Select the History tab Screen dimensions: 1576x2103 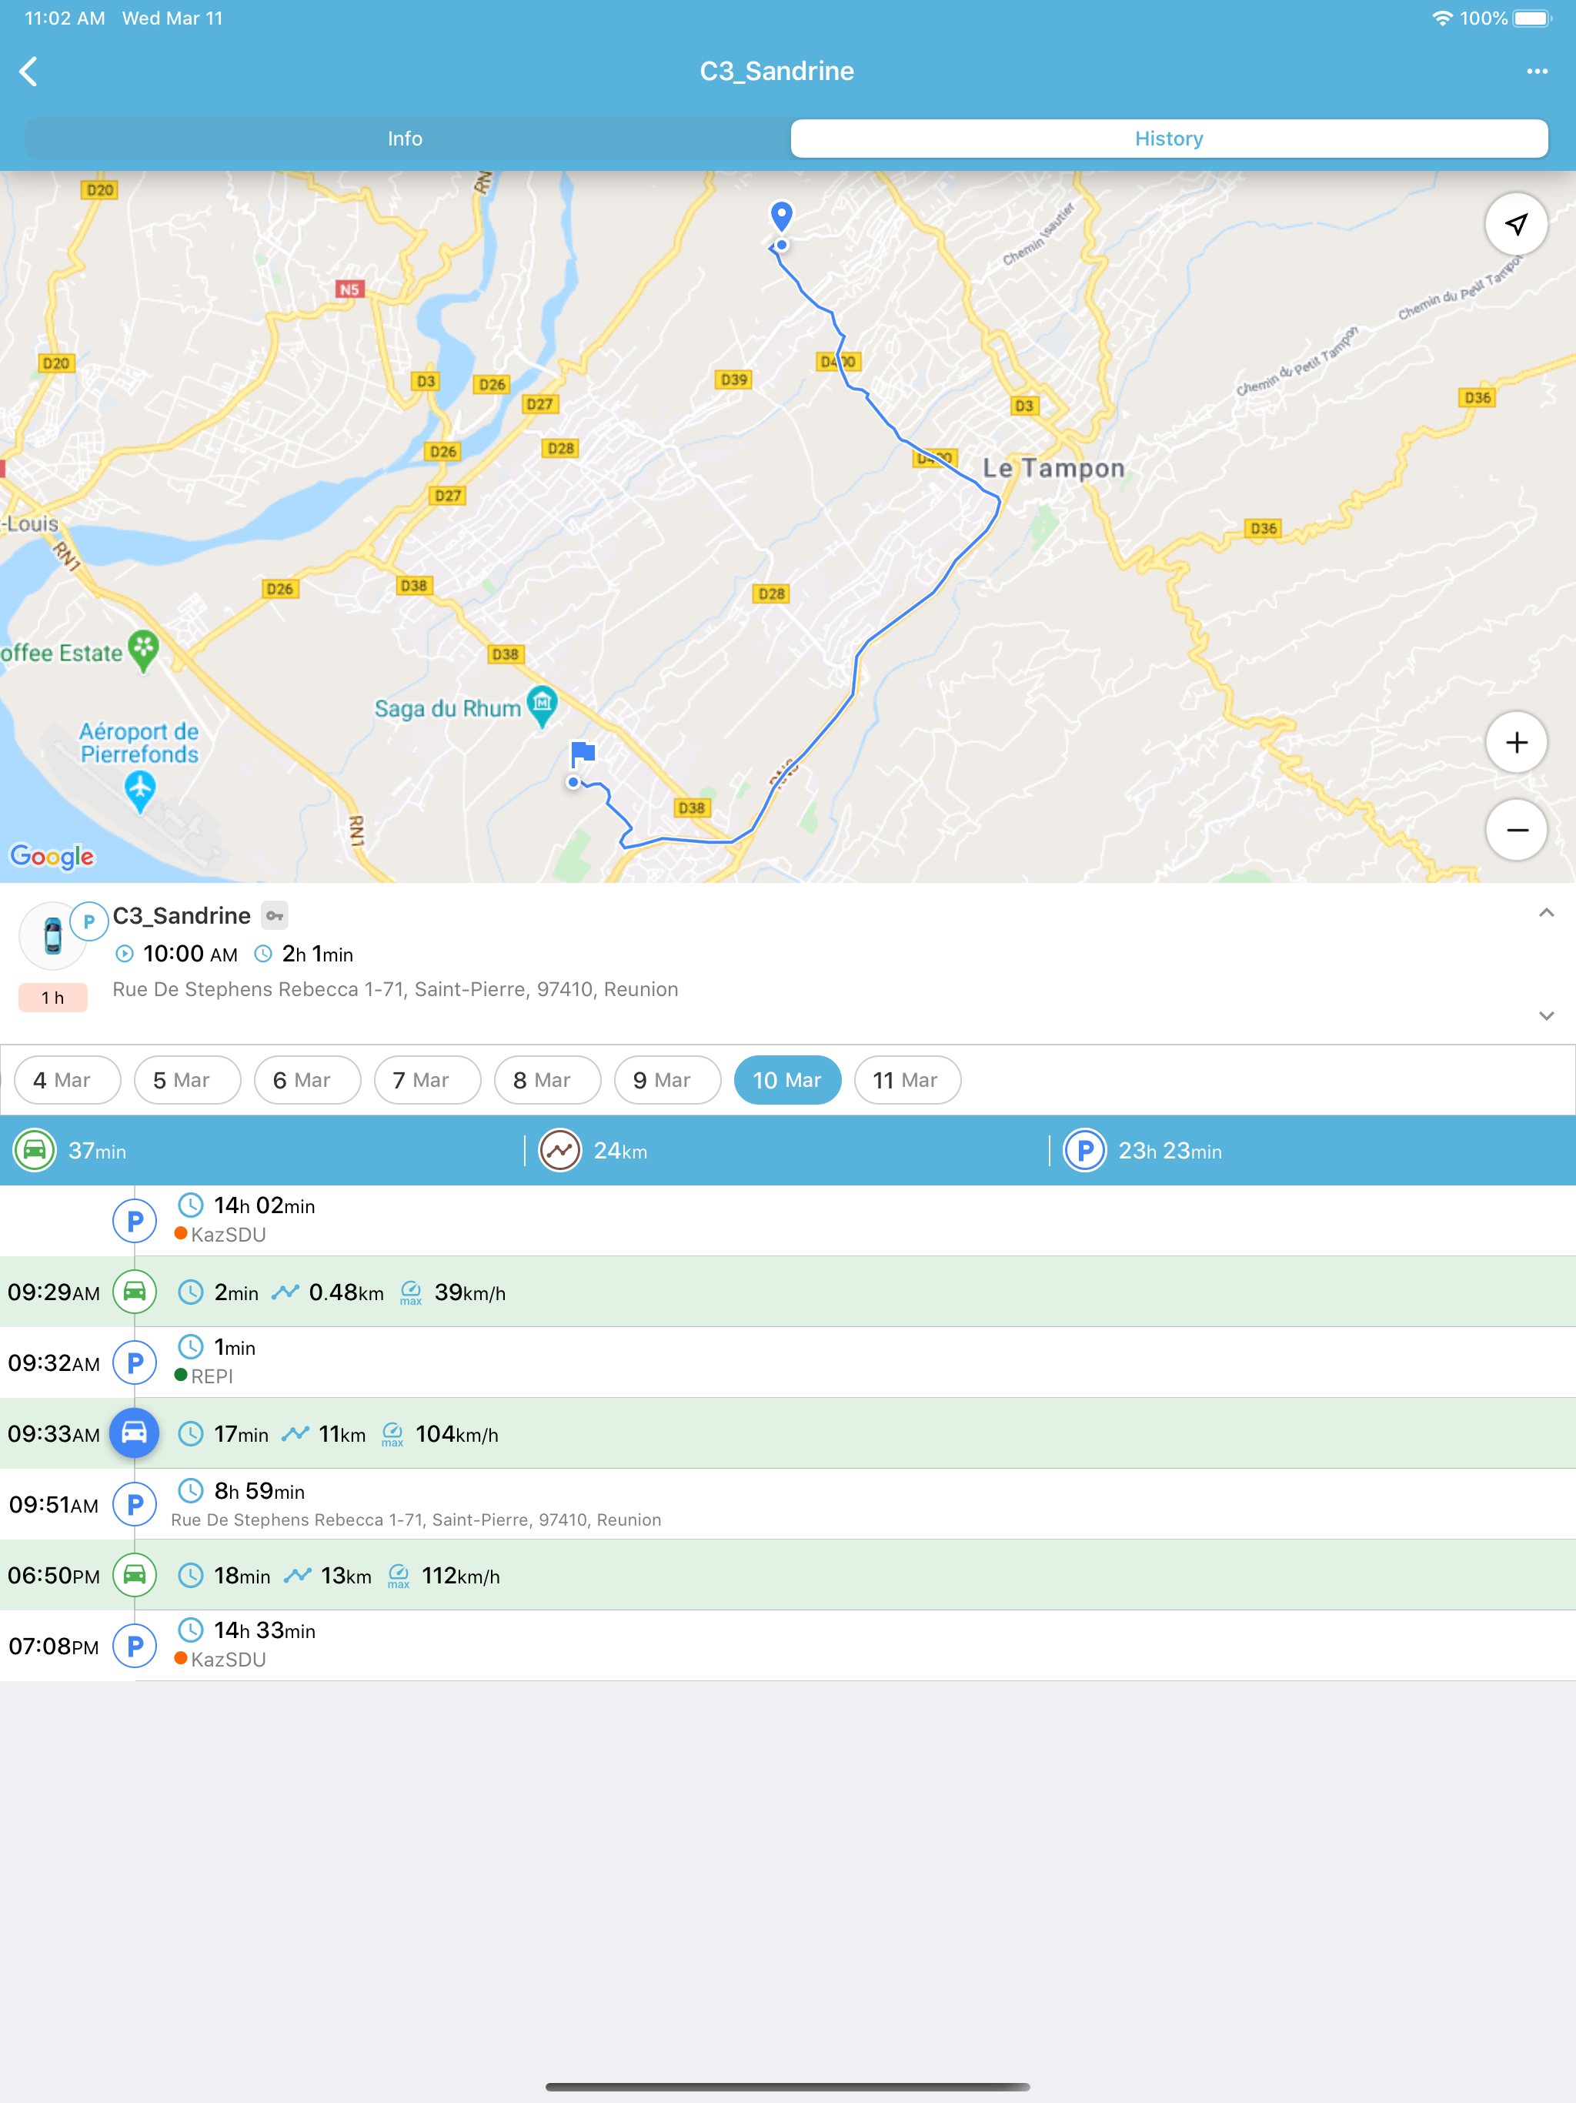(1169, 139)
